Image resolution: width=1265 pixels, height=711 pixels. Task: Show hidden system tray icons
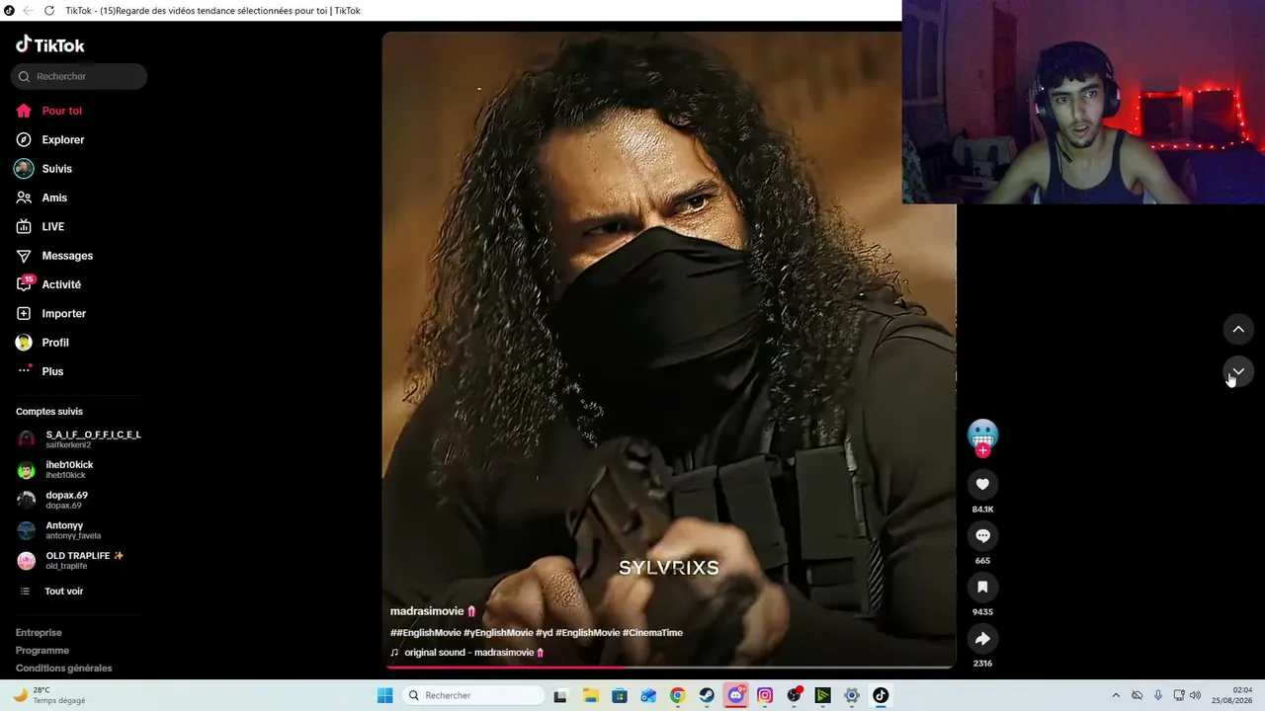point(1116,695)
